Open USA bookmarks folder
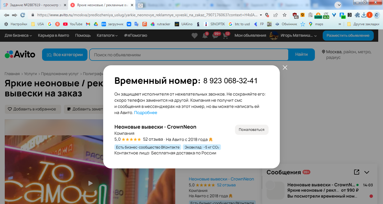This screenshot has height=204, width=383. point(38,24)
